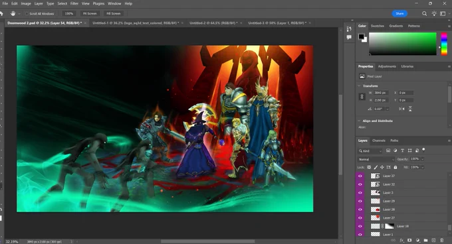Click the rainbow hue slider strip
Viewport: 452px width, 244px height.
(x=444, y=44)
